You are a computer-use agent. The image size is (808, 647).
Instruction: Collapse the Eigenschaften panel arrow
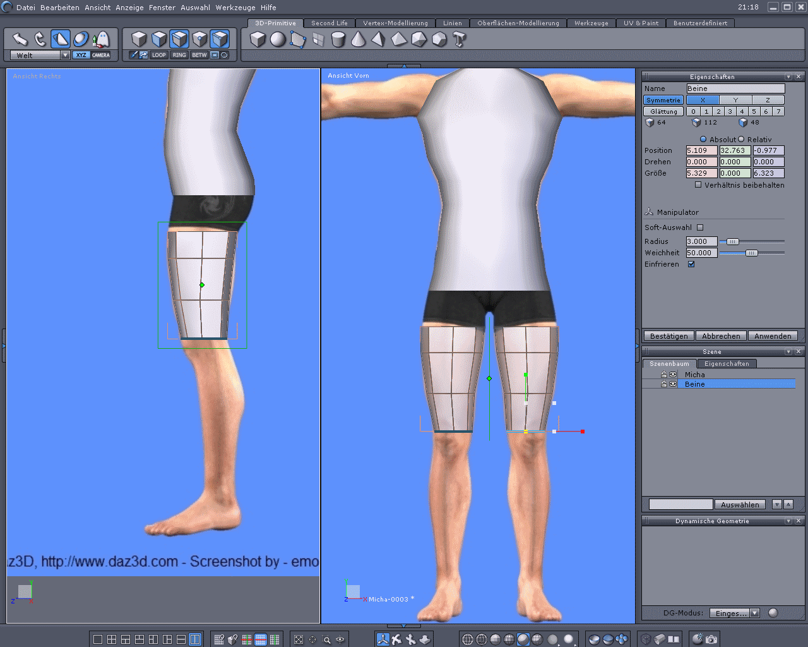tap(788, 76)
